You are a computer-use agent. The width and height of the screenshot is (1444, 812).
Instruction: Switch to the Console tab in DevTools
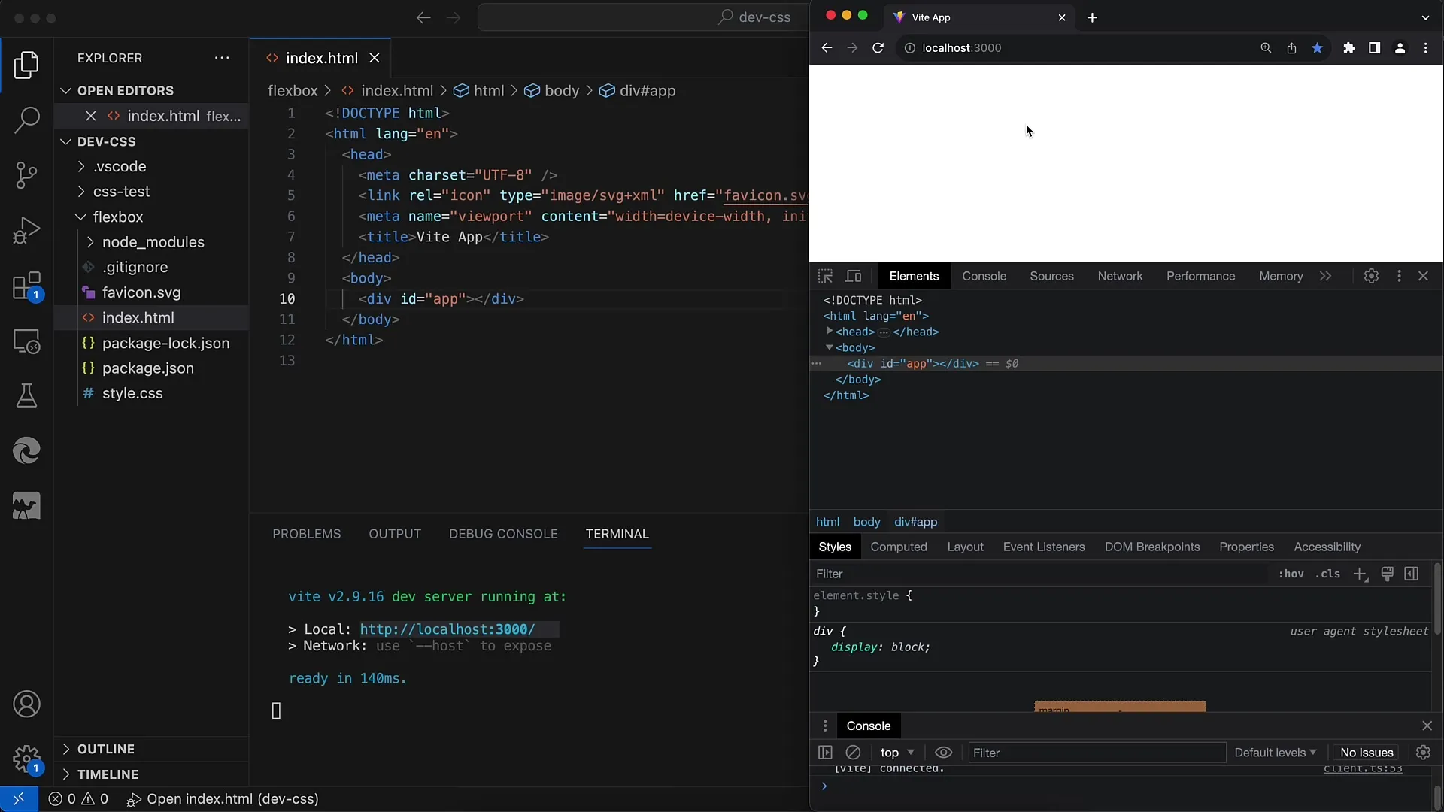[984, 276]
